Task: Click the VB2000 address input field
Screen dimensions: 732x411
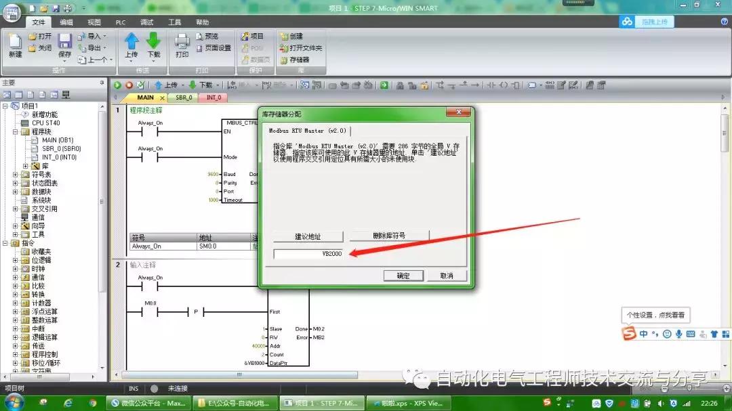Action: (310, 253)
